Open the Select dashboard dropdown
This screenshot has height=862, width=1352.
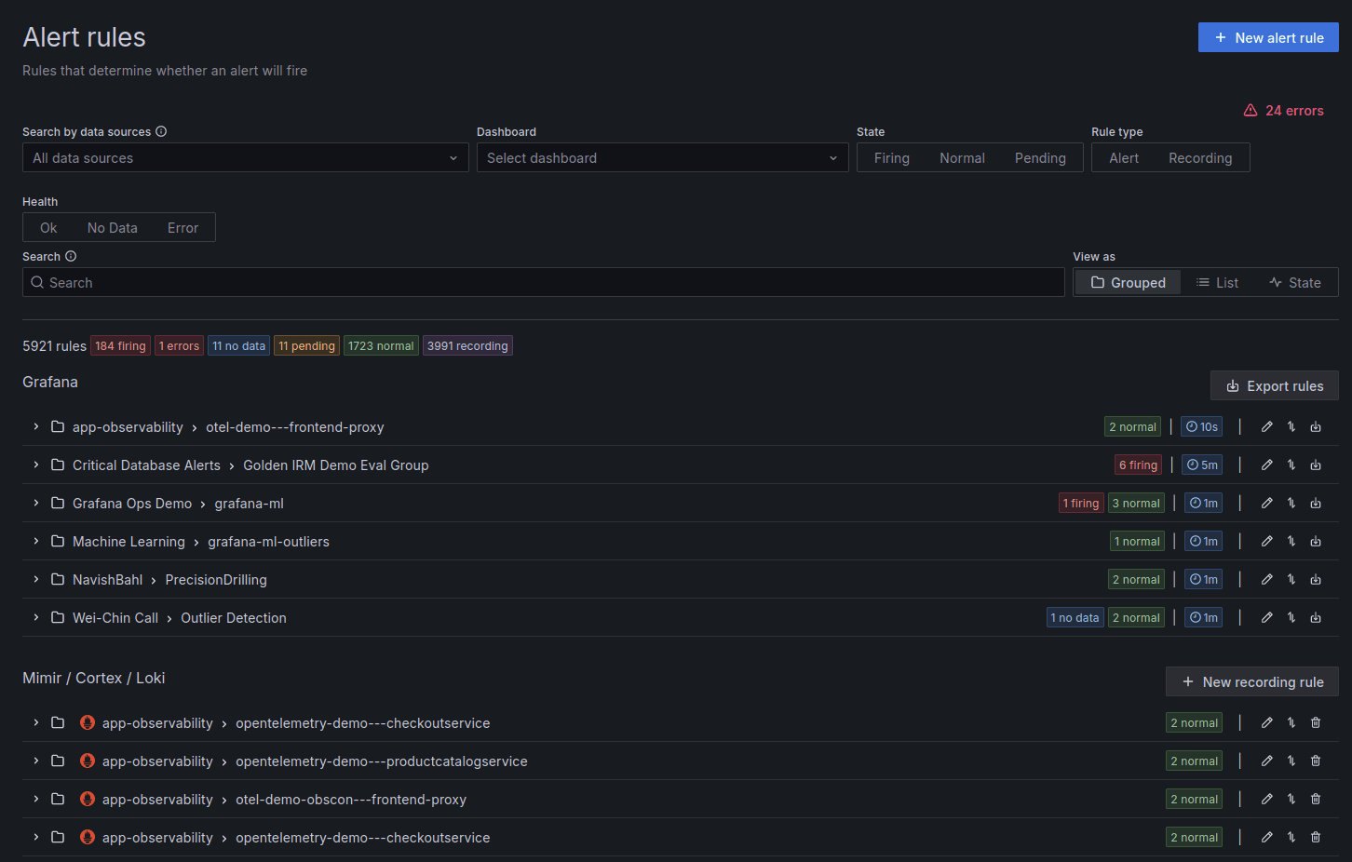[x=662, y=157]
